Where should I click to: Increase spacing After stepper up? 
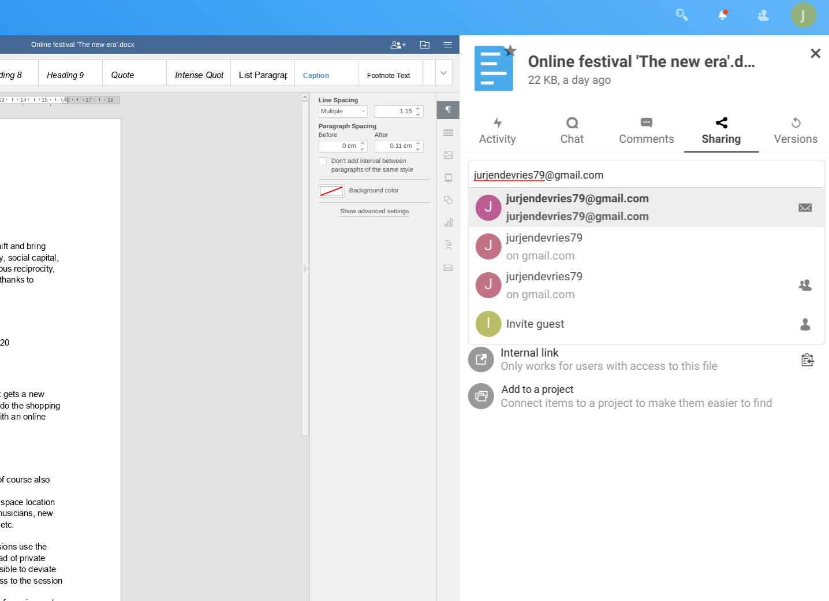click(x=419, y=143)
